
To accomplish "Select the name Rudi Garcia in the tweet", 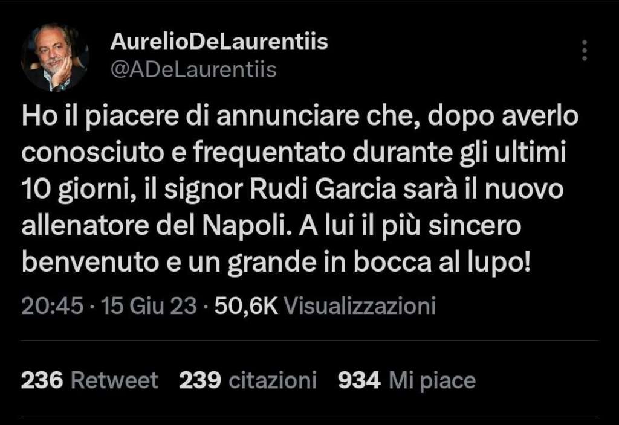I will pyautogui.click(x=323, y=190).
